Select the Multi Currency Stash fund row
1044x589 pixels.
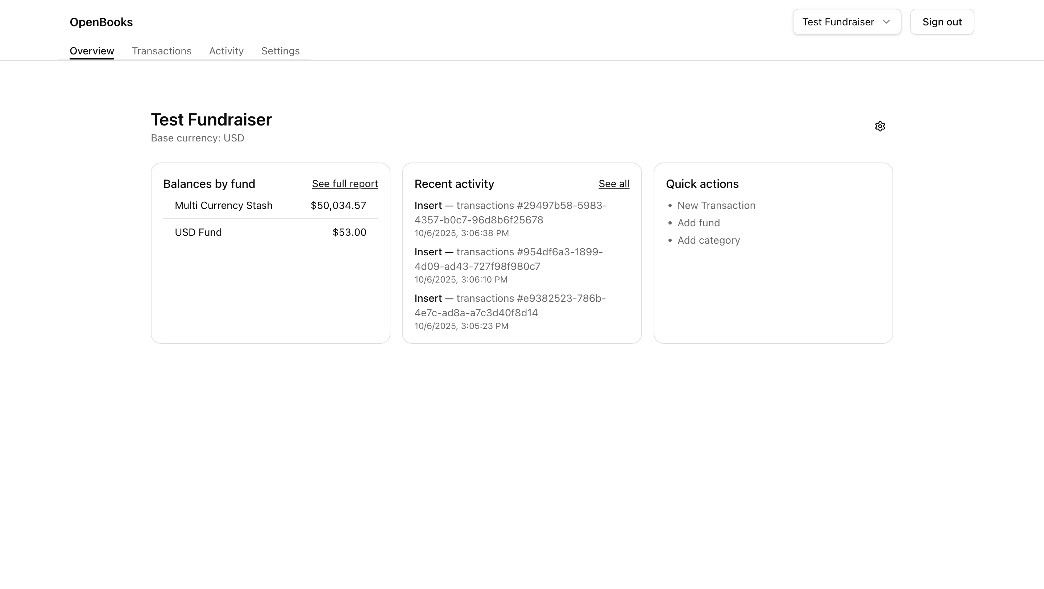coord(270,206)
